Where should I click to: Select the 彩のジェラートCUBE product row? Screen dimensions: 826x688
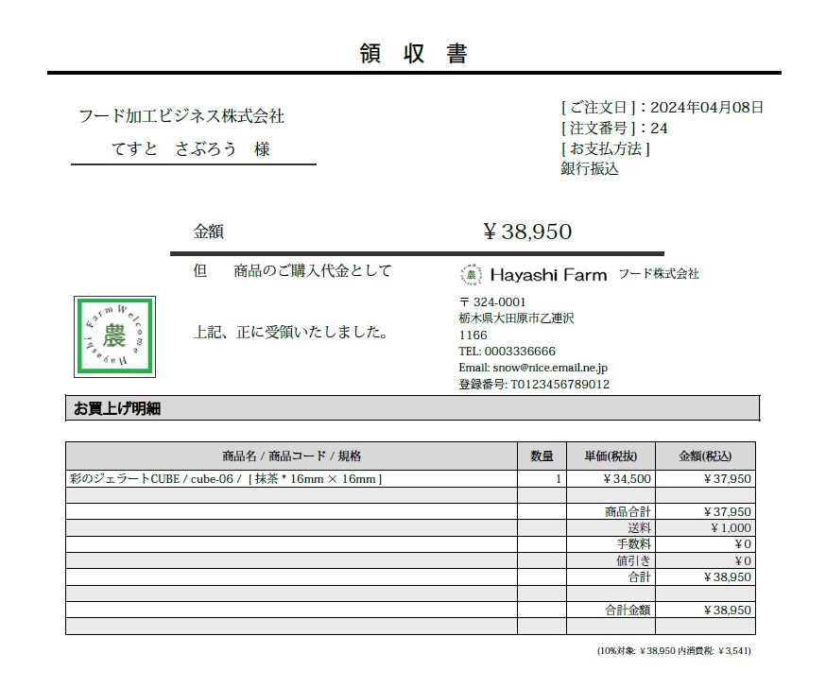coord(410,479)
